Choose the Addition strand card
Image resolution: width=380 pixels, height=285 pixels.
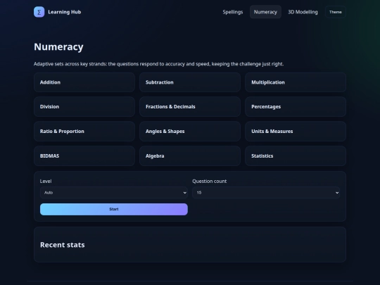tap(84, 82)
